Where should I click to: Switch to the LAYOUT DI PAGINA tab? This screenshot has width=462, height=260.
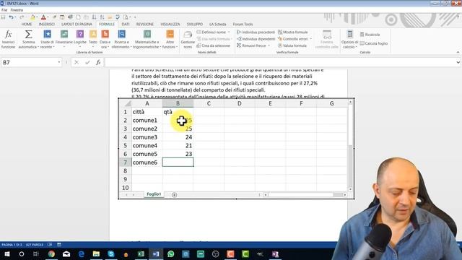(77, 24)
